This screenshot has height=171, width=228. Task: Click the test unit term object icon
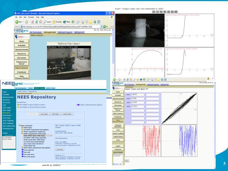[x=22, y=154]
